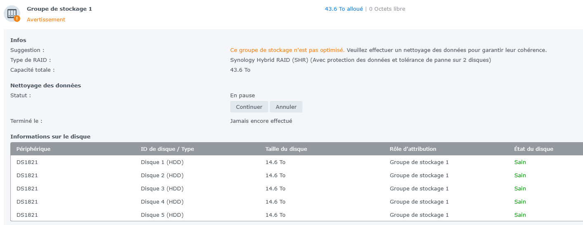Click the Rôle d'attribution column header
This screenshot has height=225, width=583.
point(413,149)
